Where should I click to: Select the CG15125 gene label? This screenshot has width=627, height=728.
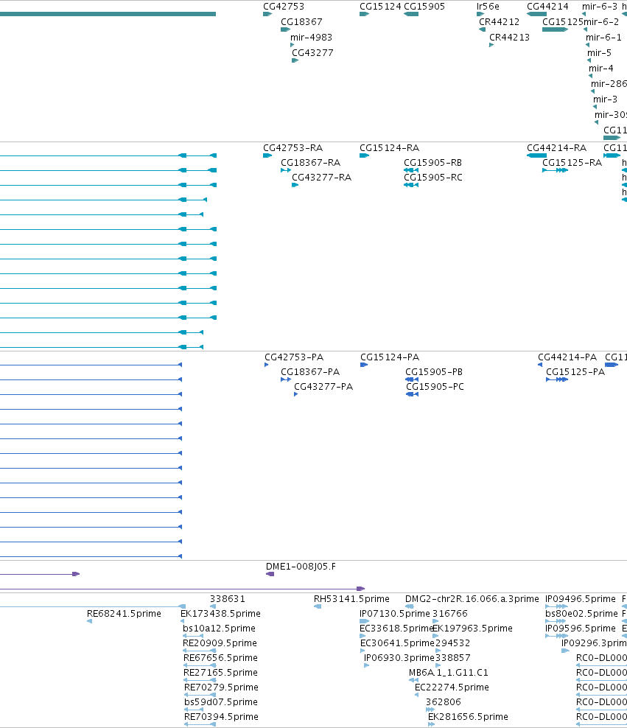[562, 22]
